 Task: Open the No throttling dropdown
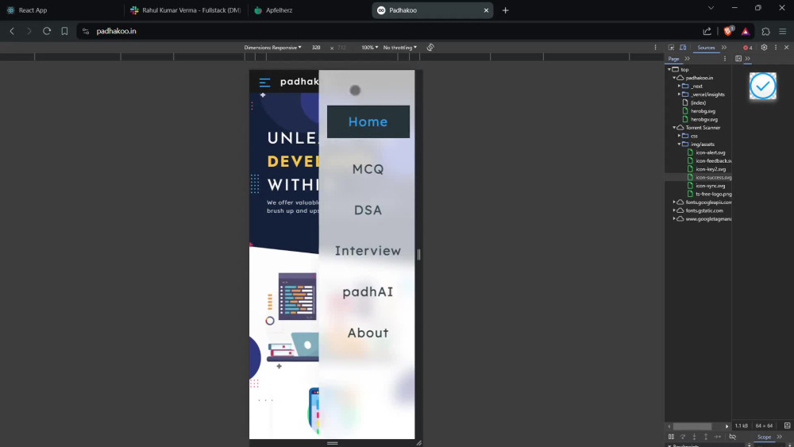(400, 47)
